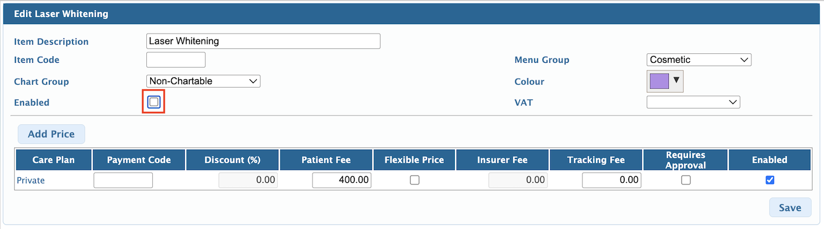The image size is (824, 229).
Task: Toggle Flexible Price checkbox in Private row
Action: click(x=415, y=180)
